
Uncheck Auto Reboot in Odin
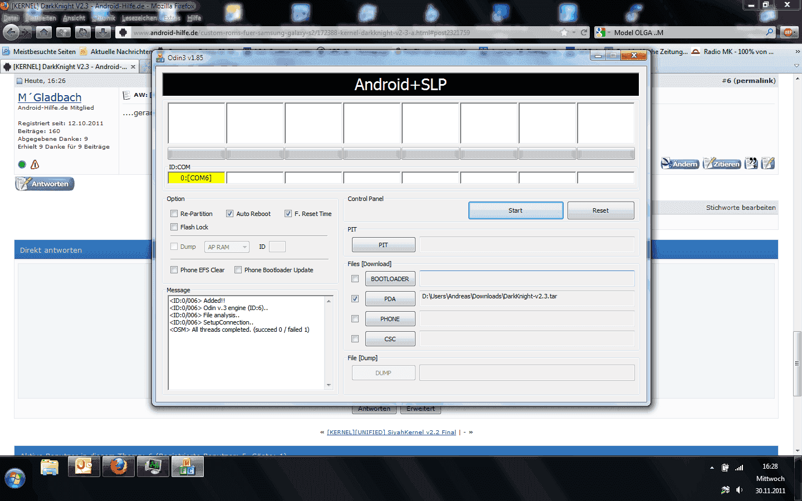click(229, 214)
